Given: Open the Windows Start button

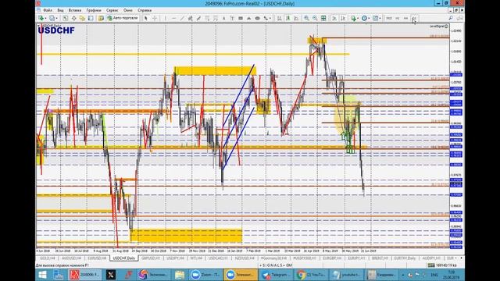Looking at the screenshot, I should [x=42, y=275].
